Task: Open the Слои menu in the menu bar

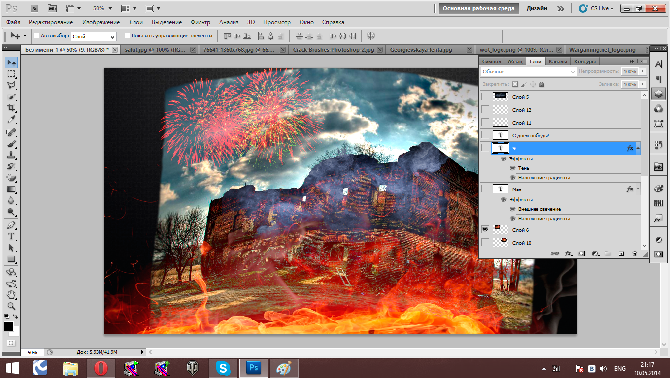Action: (x=136, y=22)
